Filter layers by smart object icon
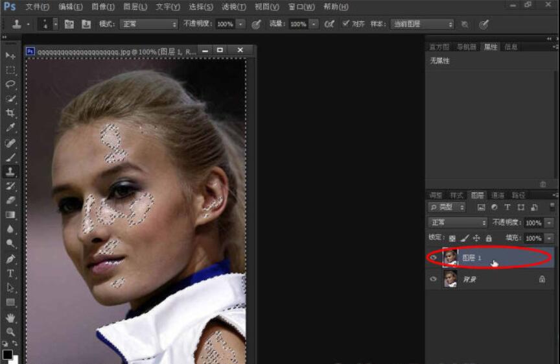Image resolution: width=560 pixels, height=364 pixels. tap(534, 208)
